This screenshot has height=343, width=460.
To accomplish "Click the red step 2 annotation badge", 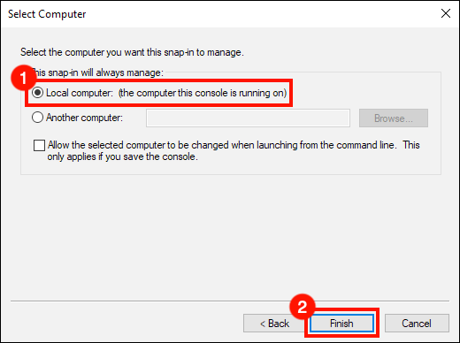I will coord(303,307).
